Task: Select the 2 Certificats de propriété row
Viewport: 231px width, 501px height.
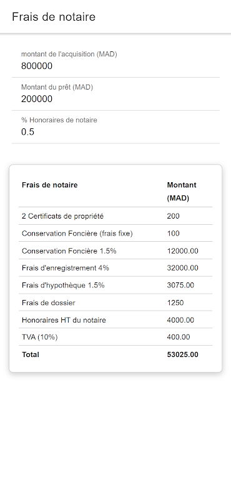Action: (x=115, y=216)
